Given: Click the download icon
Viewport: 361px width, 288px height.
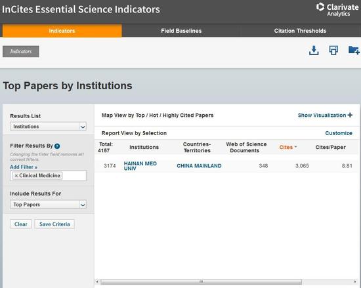Looking at the screenshot, I should [314, 51].
